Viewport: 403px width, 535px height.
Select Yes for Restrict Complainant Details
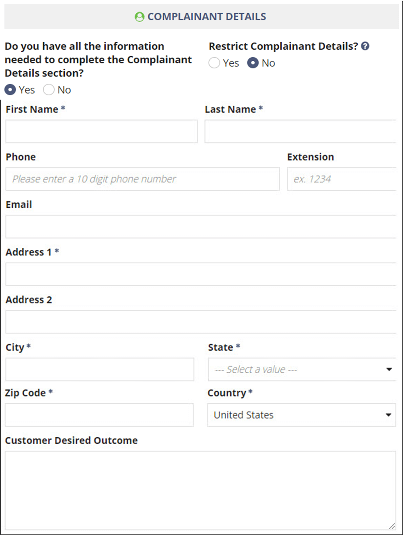coord(214,63)
